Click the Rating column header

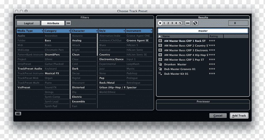216,36
